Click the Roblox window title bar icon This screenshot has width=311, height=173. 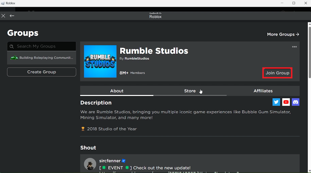pyautogui.click(x=3, y=3)
